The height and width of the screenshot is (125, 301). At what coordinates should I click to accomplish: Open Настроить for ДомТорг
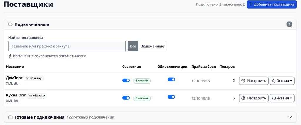coord(254,81)
